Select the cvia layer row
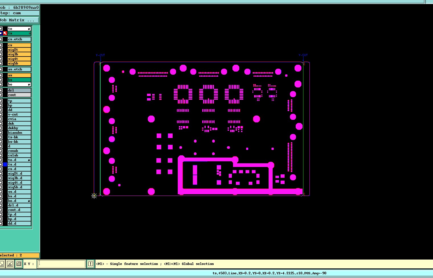Viewport: 433px width, 278px height. click(19, 119)
